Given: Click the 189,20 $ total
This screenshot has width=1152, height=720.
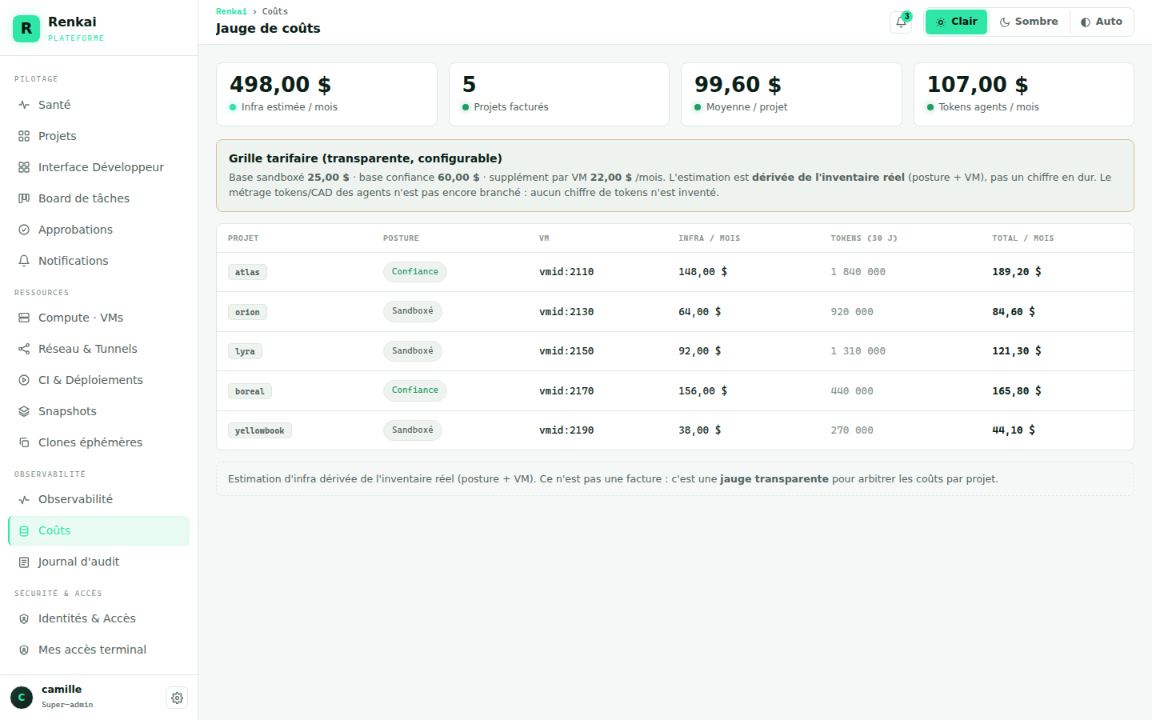Looking at the screenshot, I should point(1017,272).
